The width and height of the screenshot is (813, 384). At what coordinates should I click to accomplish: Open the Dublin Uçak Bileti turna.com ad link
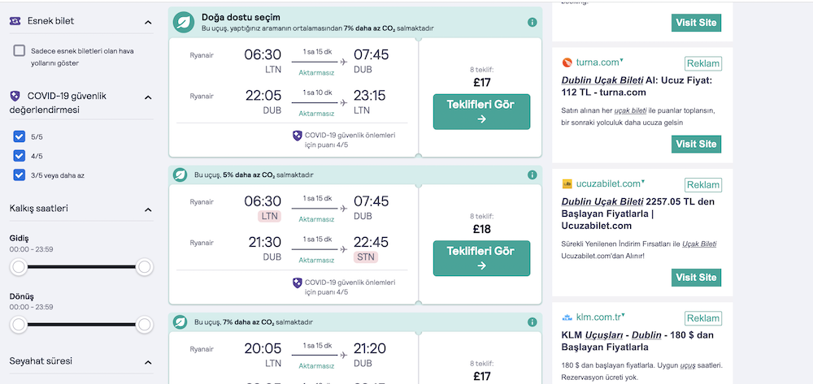tap(637, 87)
